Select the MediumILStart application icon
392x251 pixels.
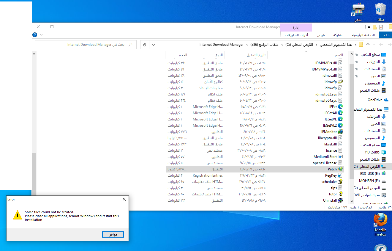point(340,157)
